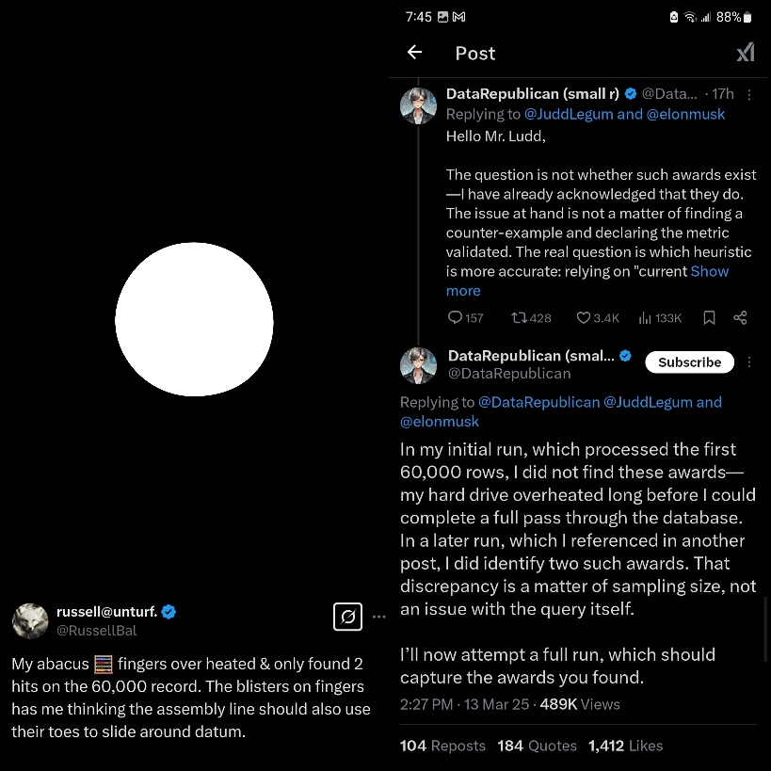The height and width of the screenshot is (771, 771).
Task: Like the post showing 3.4K likes
Action: coord(584,318)
